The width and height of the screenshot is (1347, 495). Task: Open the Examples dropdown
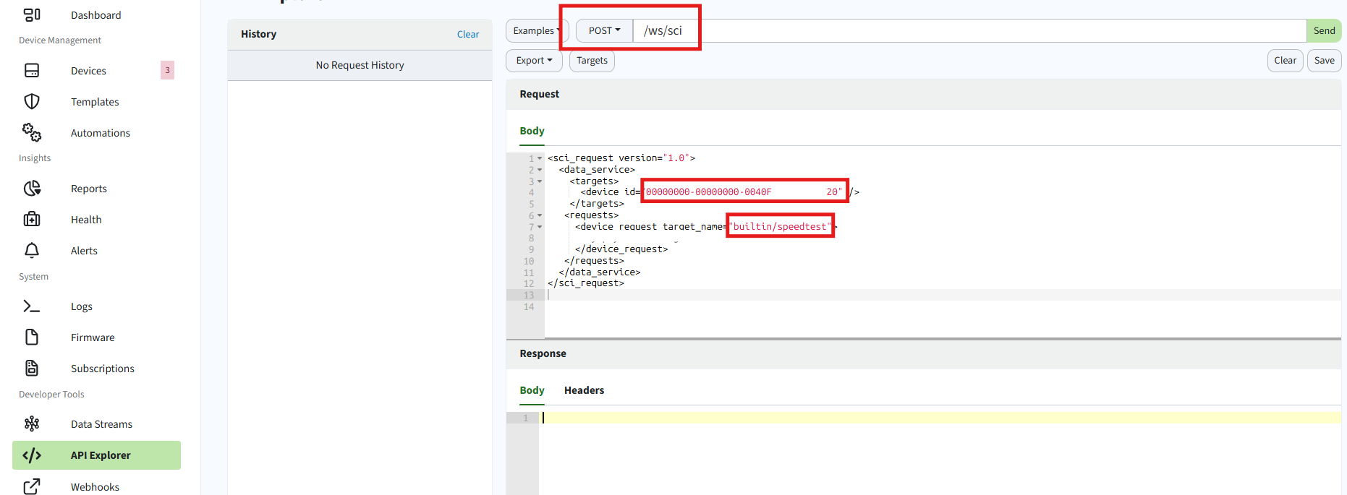pyautogui.click(x=536, y=31)
